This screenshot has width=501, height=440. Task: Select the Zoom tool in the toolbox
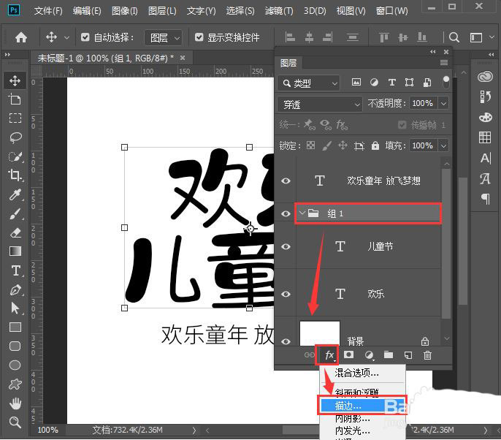[15, 422]
